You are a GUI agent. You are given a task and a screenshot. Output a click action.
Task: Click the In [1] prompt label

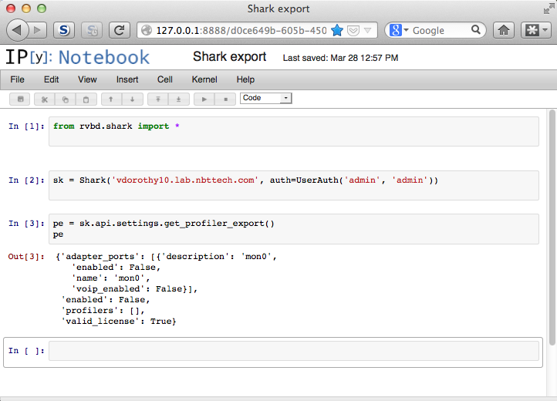(27, 126)
